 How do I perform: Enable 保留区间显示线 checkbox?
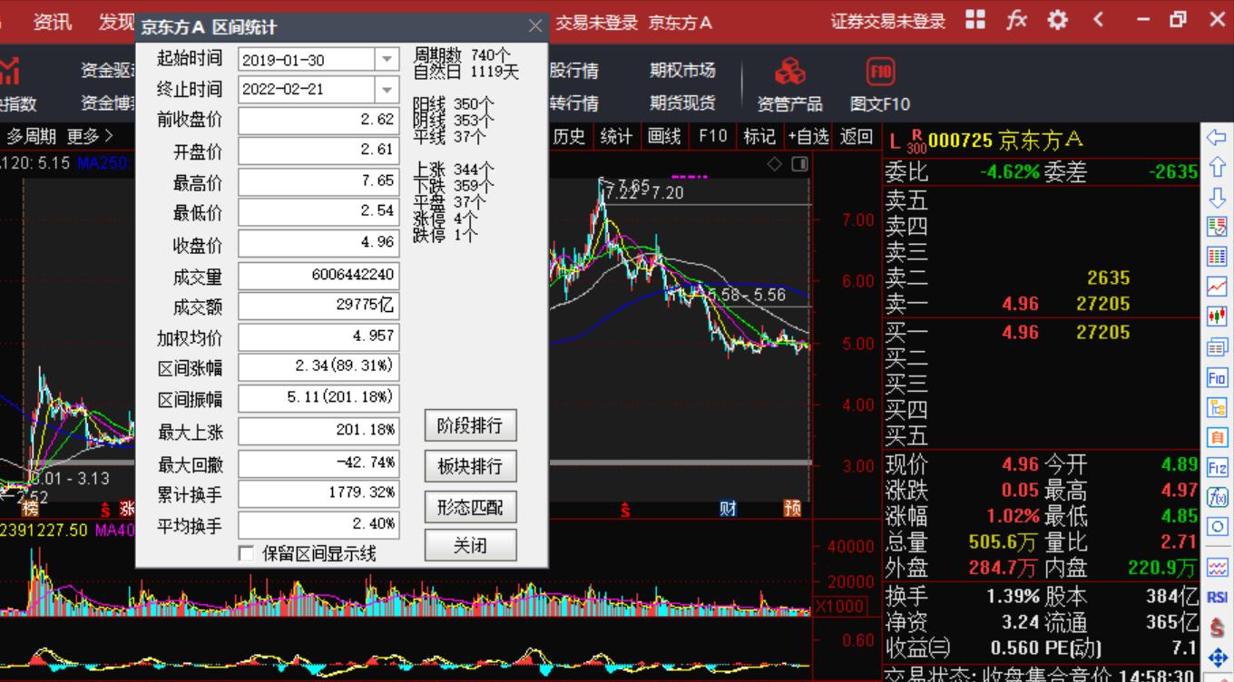click(246, 553)
